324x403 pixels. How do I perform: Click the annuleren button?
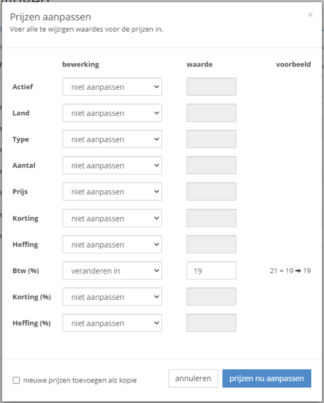click(193, 378)
